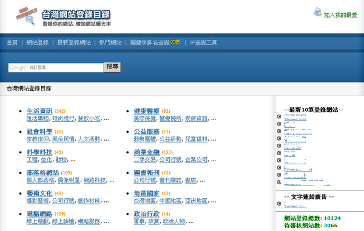Open the 科學科技 category
This screenshot has height=231, width=364.
pyautogui.click(x=39, y=152)
